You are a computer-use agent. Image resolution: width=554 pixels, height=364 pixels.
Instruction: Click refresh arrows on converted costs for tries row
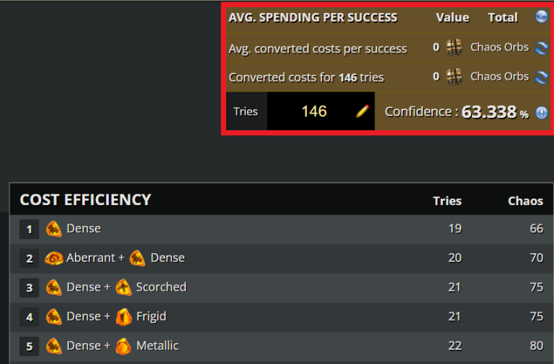coord(541,77)
